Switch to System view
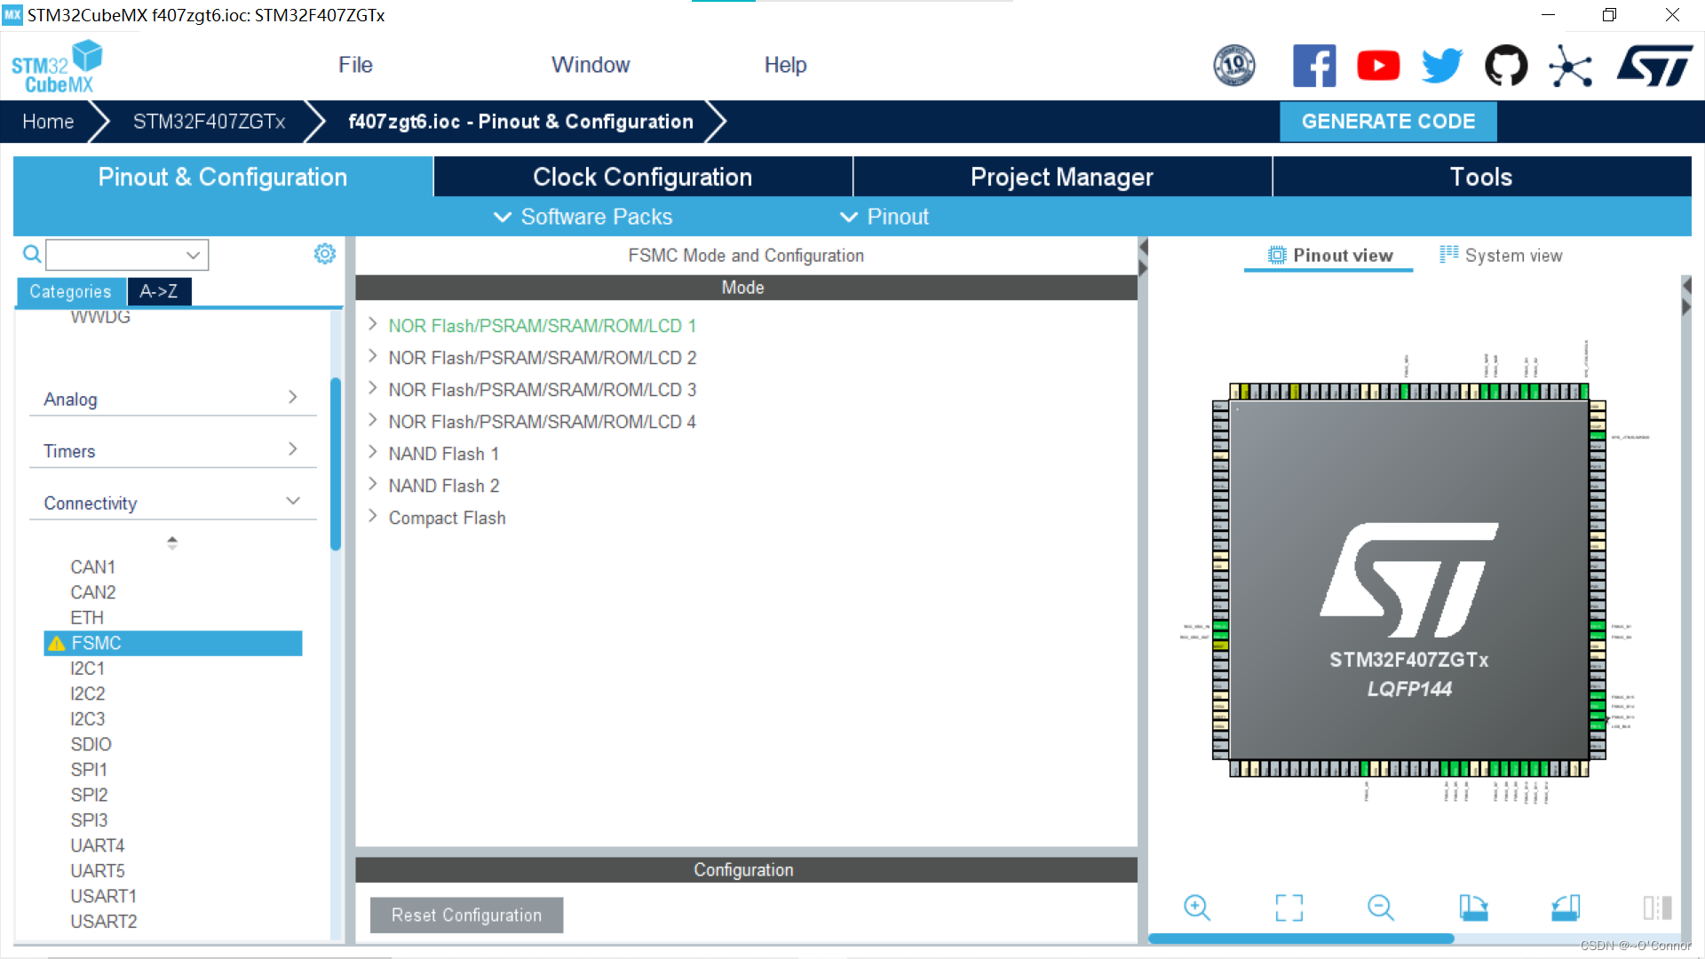 coord(1501,256)
